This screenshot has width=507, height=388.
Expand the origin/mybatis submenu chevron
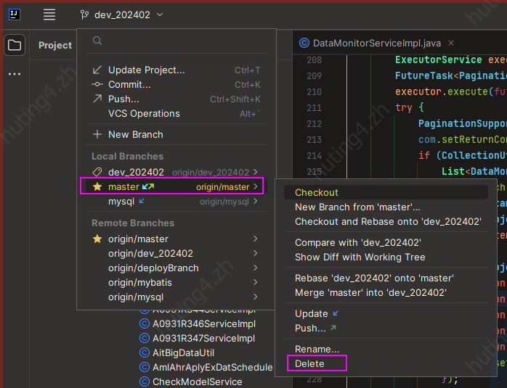256,282
